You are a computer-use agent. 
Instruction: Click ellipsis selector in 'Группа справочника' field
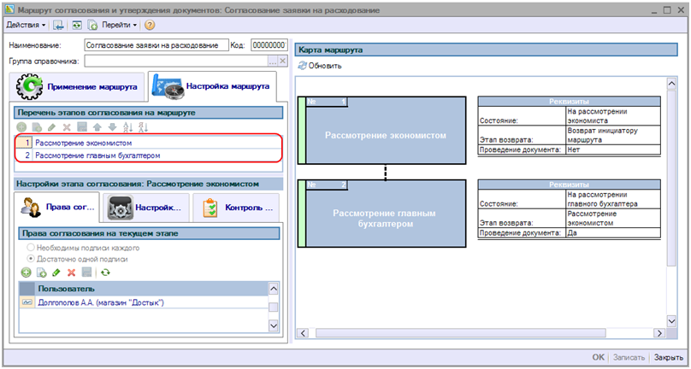[x=273, y=61]
